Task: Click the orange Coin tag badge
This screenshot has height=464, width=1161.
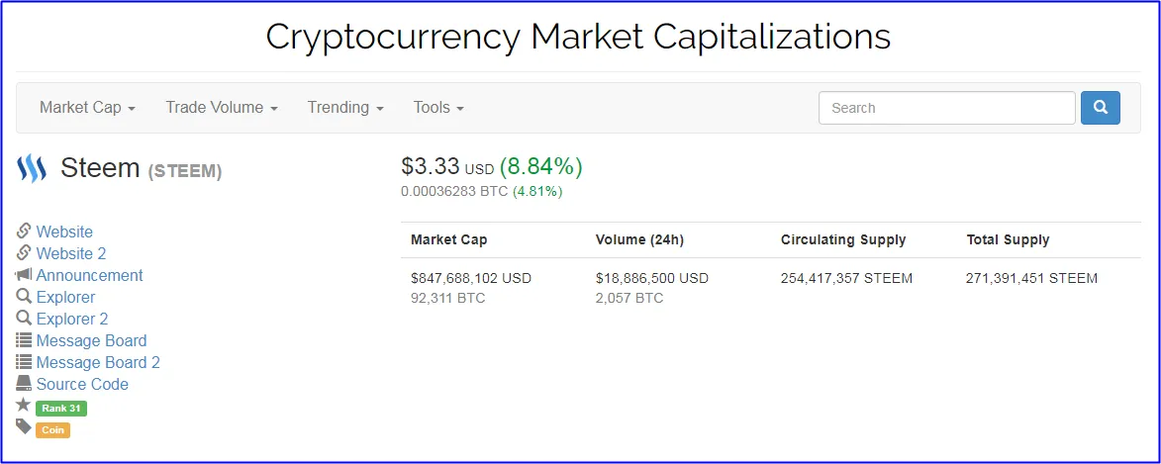Action: 52,430
